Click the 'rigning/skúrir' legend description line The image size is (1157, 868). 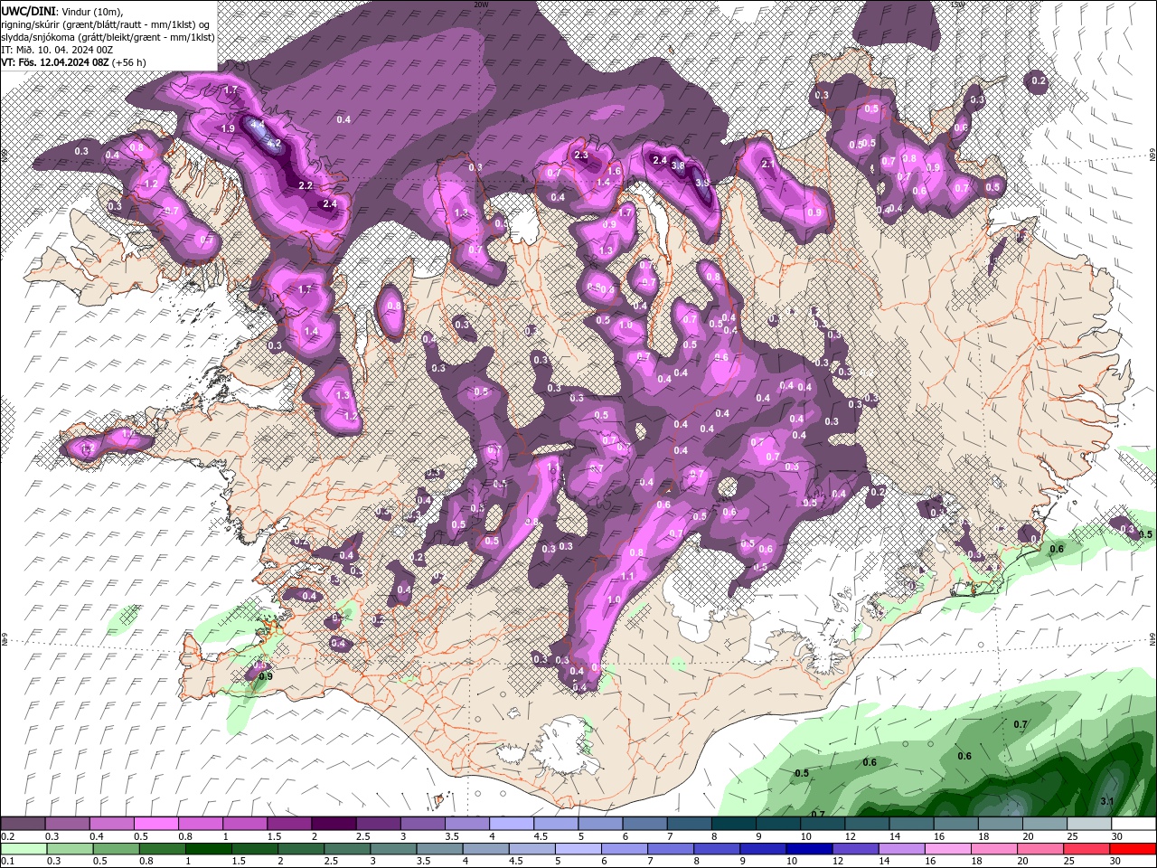(106, 24)
